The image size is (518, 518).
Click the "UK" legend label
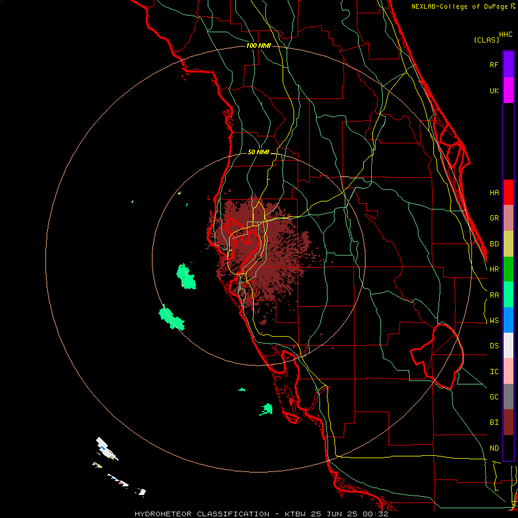tap(494, 90)
